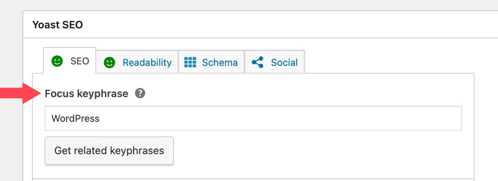
Task: Click the green smiley icon on SEO tab
Action: coord(57,61)
